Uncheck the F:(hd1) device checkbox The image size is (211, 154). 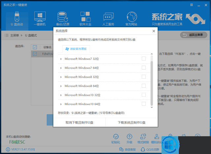[x=35, y=54]
